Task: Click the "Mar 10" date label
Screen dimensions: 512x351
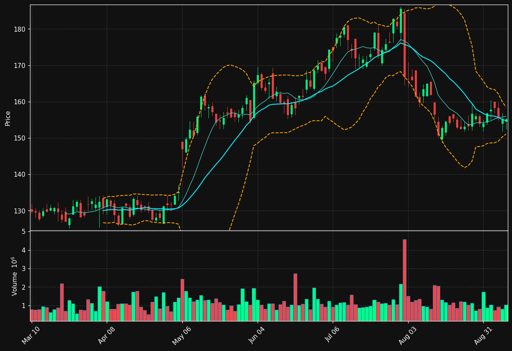Action: pyautogui.click(x=31, y=335)
